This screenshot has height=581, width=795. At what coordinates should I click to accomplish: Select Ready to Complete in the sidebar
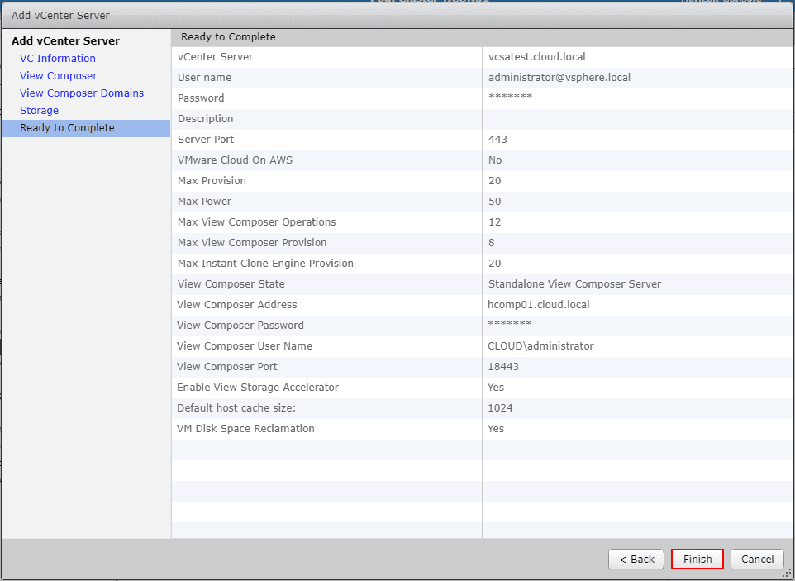pyautogui.click(x=67, y=127)
